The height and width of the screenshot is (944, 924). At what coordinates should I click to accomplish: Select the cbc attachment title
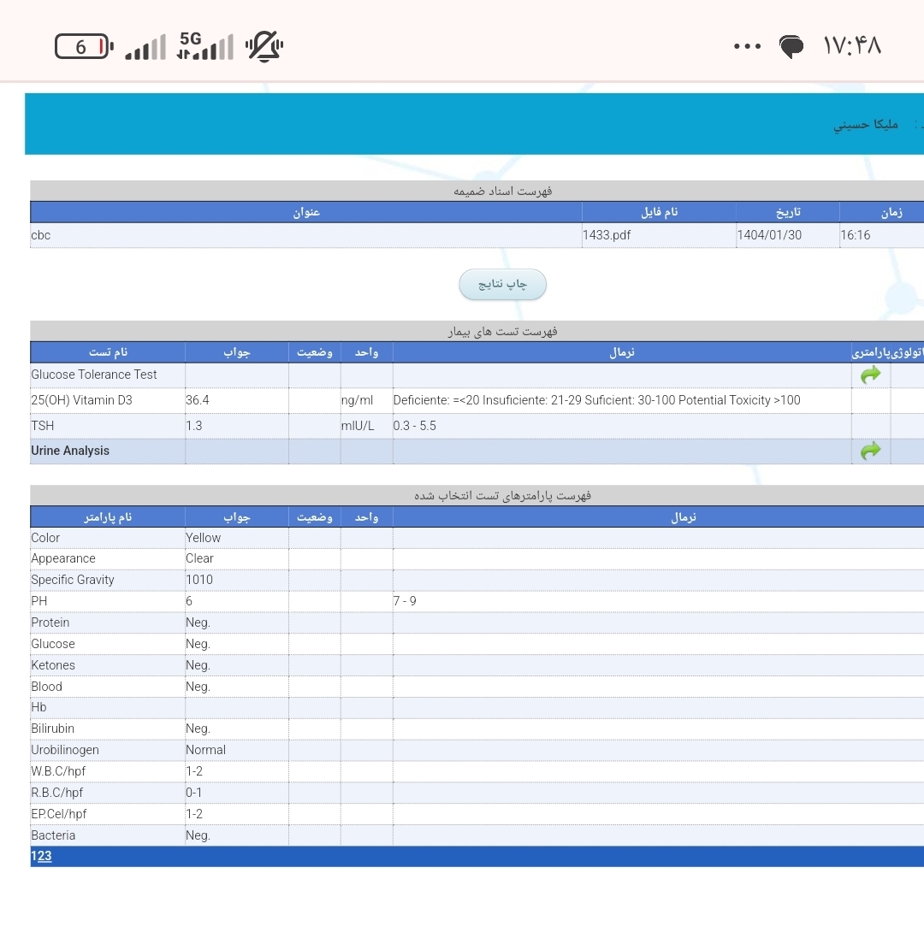pos(41,235)
